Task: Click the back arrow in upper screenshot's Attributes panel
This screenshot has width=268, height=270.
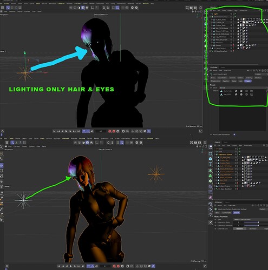Action: pos(249,71)
